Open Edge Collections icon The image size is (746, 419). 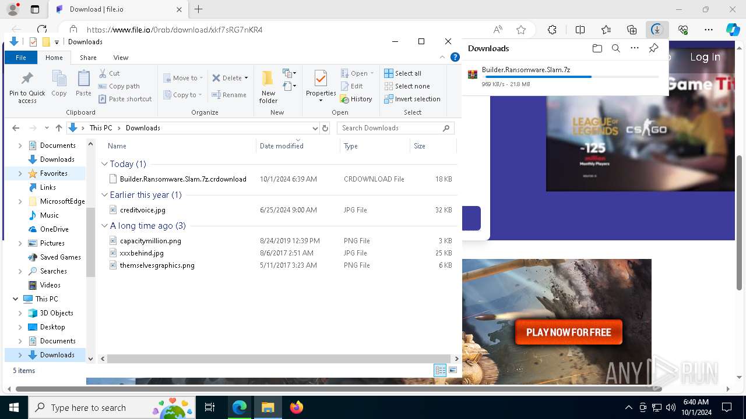click(x=632, y=30)
